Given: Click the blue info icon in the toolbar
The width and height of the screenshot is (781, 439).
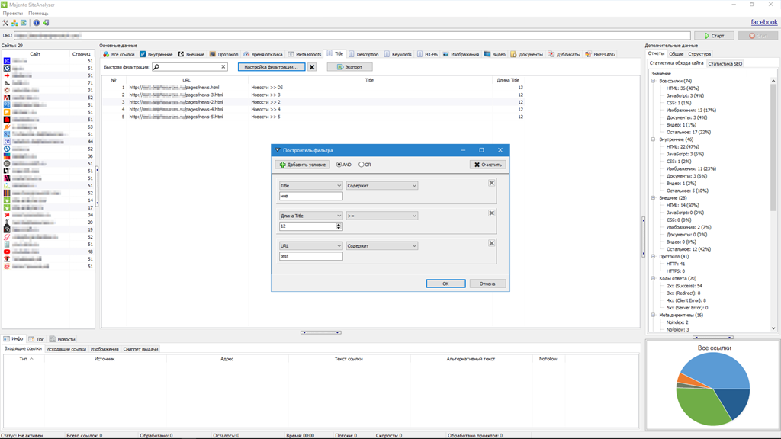Looking at the screenshot, I should [x=37, y=23].
